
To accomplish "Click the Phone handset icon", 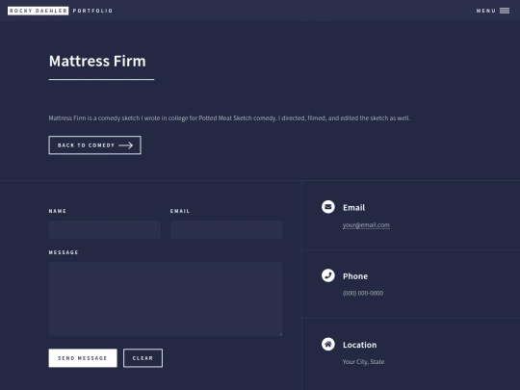I will (x=328, y=275).
